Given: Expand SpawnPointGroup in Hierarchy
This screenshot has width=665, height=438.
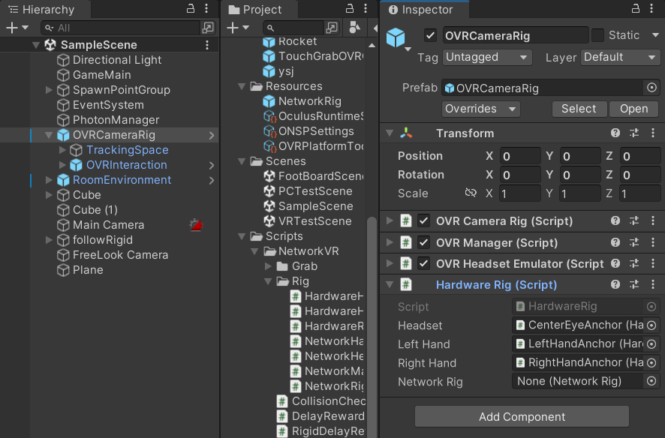Looking at the screenshot, I should pyautogui.click(x=49, y=90).
